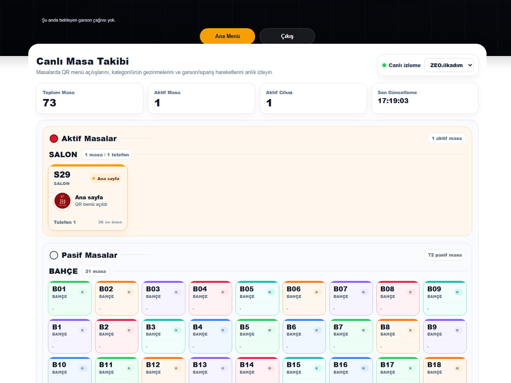
Task: Click the status pill on table B06
Action: tap(317, 292)
